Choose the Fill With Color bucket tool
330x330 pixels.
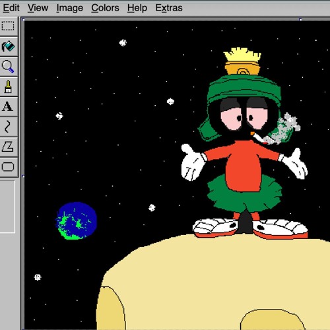tap(8, 46)
